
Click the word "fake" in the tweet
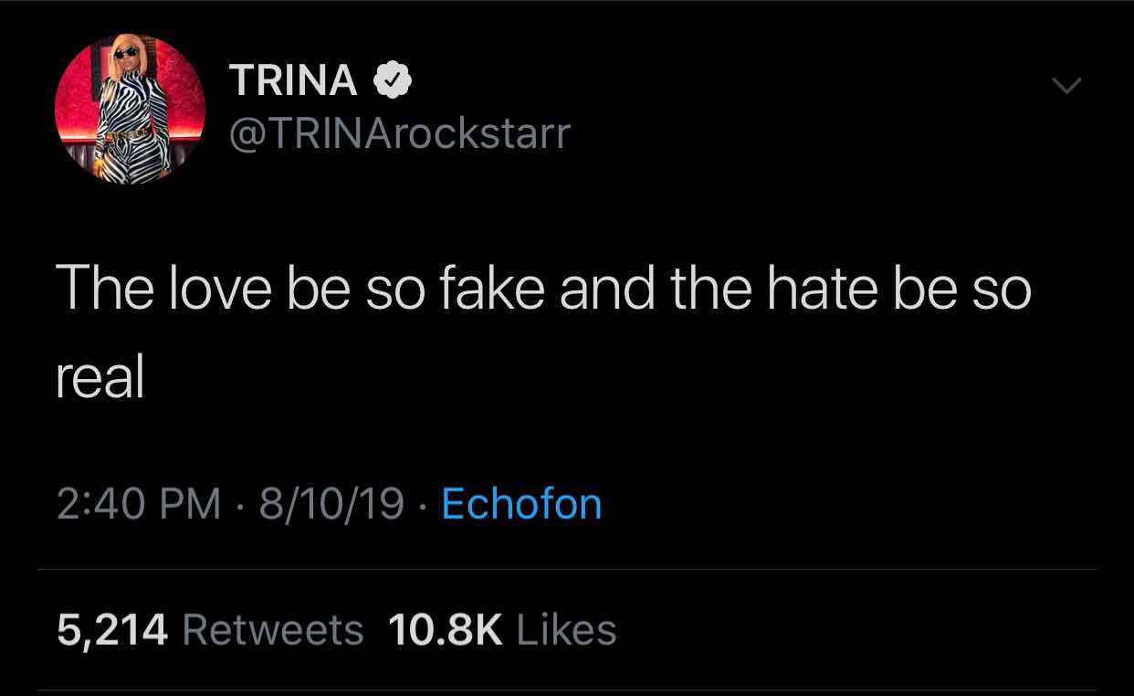pos(492,289)
